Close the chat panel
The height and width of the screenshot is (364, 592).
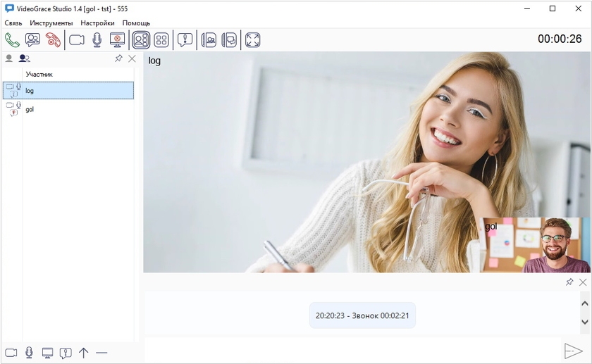pos(583,282)
